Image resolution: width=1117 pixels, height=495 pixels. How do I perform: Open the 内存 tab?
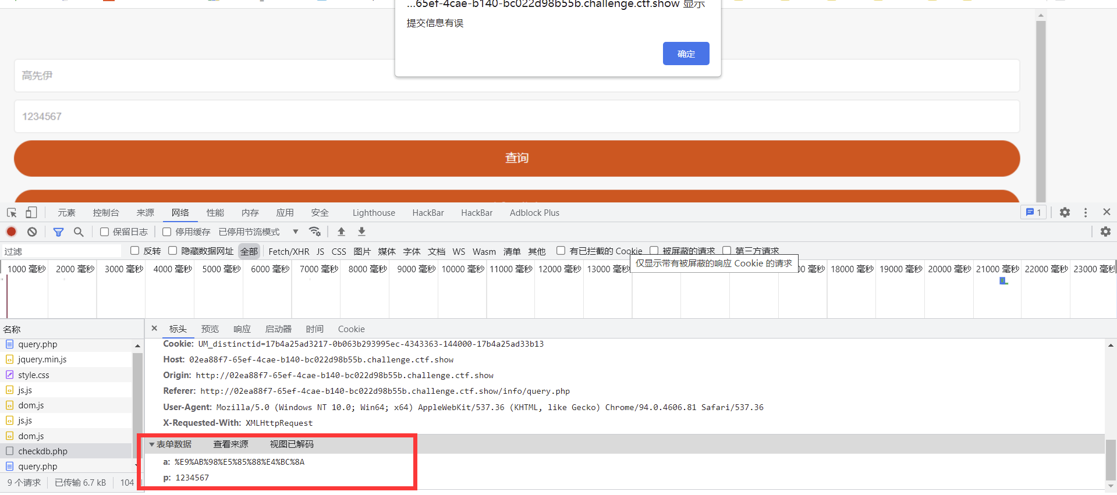(x=250, y=213)
